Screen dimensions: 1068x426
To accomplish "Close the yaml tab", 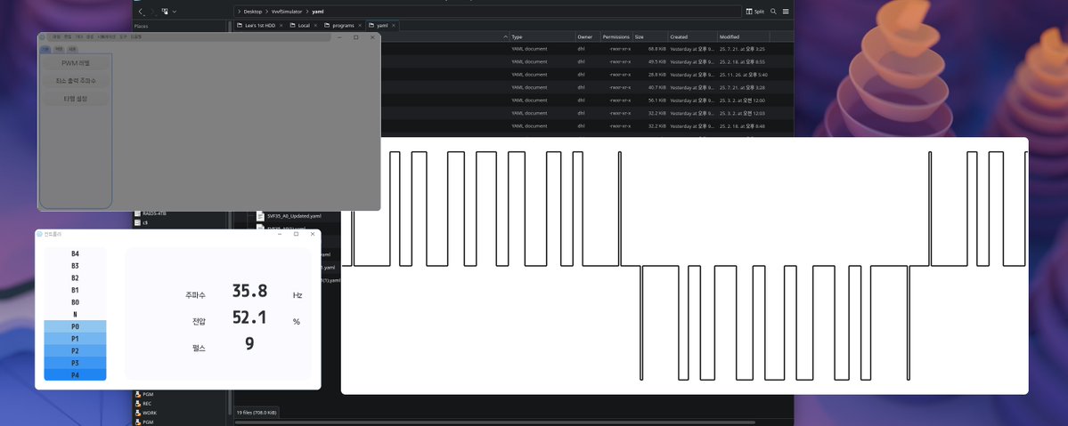I will tap(393, 25).
